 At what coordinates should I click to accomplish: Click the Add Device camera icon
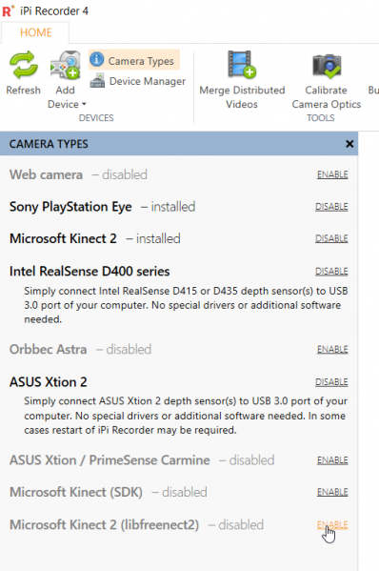click(x=66, y=65)
